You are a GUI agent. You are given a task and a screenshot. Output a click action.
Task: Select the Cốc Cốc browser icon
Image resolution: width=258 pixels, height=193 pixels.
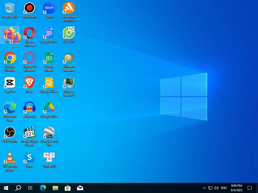(69, 35)
